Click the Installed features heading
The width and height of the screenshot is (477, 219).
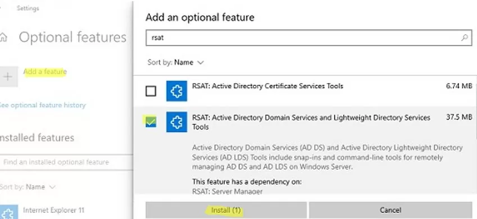click(37, 138)
